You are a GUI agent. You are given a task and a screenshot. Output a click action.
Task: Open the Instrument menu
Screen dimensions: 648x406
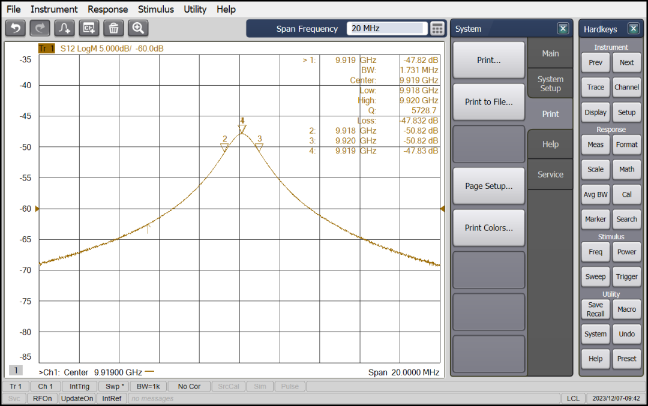54,9
